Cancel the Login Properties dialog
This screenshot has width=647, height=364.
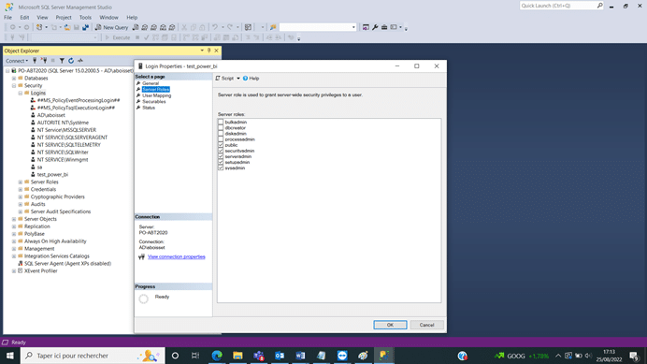[x=426, y=325]
